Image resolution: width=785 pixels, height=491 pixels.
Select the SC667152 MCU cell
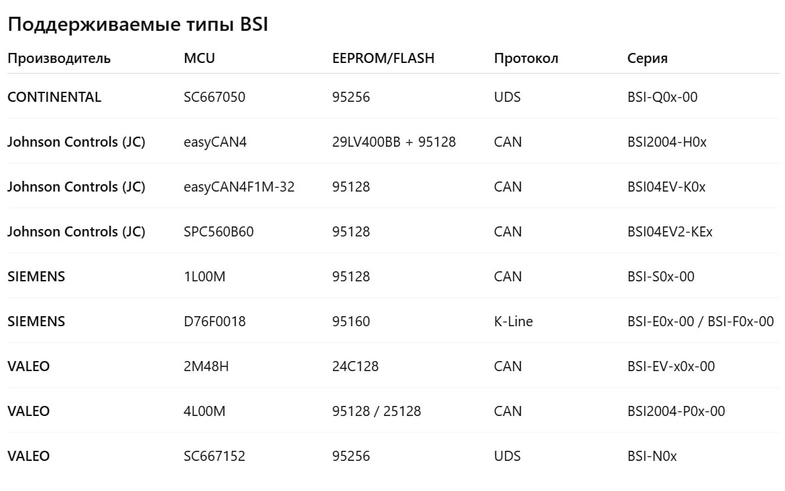click(x=215, y=456)
